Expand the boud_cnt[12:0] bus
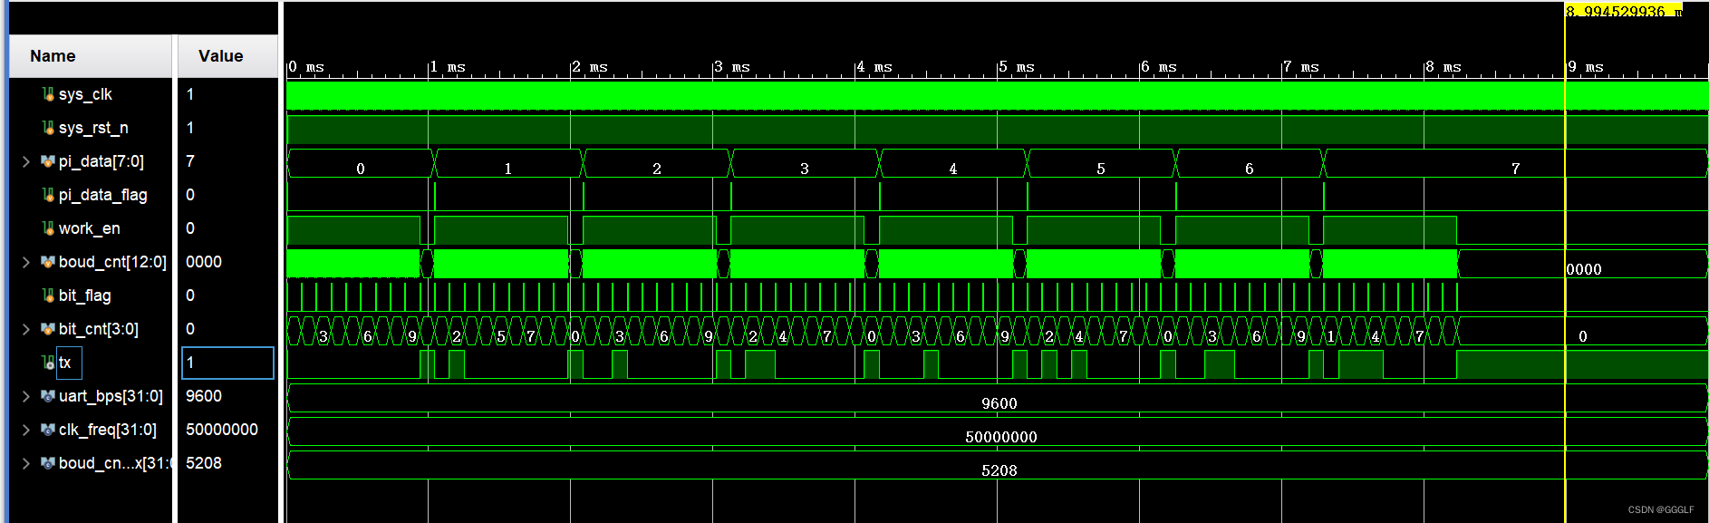1709x523 pixels. click(26, 262)
